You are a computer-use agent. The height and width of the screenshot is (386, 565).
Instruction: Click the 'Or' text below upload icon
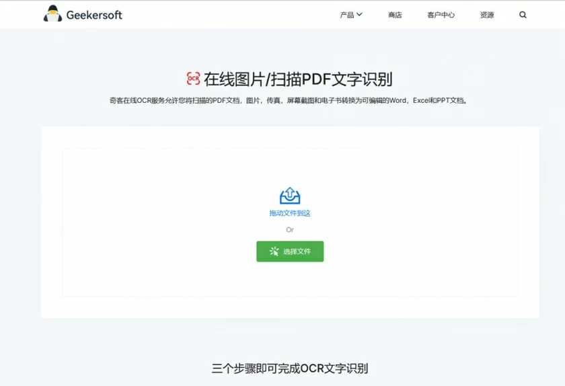coord(290,230)
